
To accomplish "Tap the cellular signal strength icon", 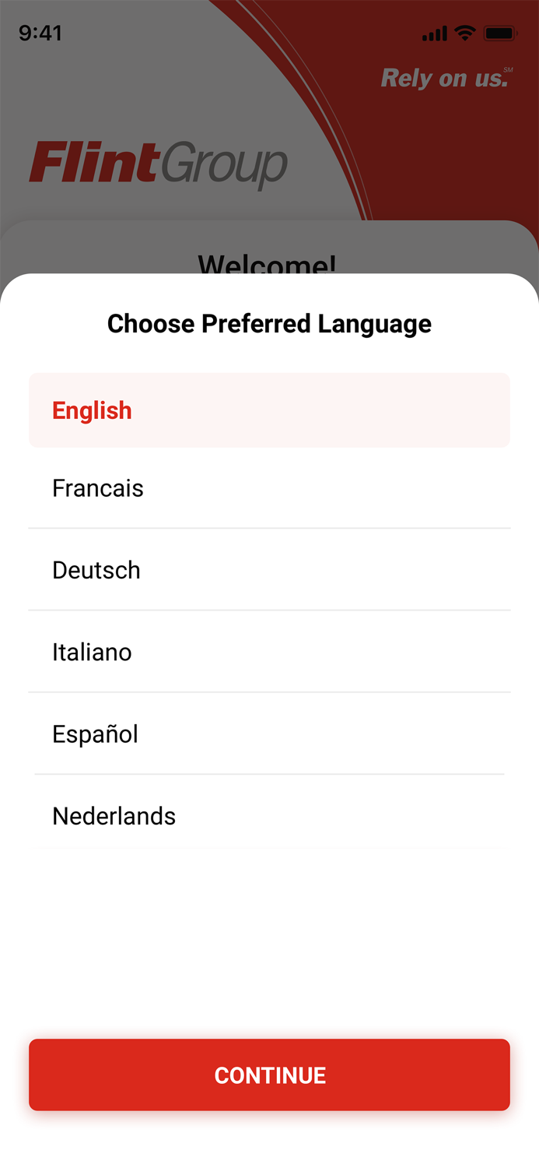I will pos(434,33).
